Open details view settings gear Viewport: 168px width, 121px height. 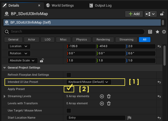164,32
